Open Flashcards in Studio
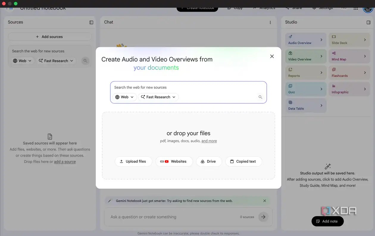 click(x=349, y=73)
